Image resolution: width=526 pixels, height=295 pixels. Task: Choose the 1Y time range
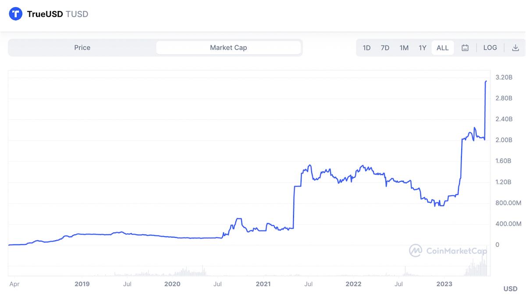[422, 48]
